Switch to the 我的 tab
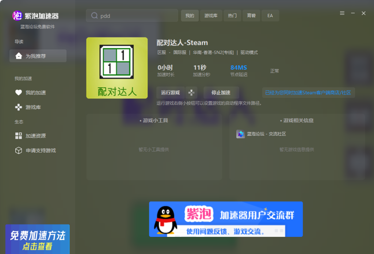 (190, 16)
